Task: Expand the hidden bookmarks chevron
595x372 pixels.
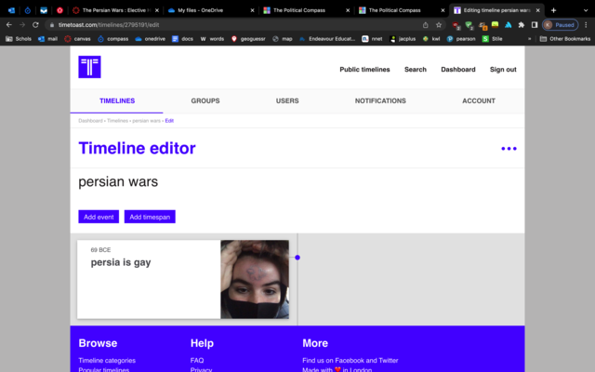Action: [530, 39]
